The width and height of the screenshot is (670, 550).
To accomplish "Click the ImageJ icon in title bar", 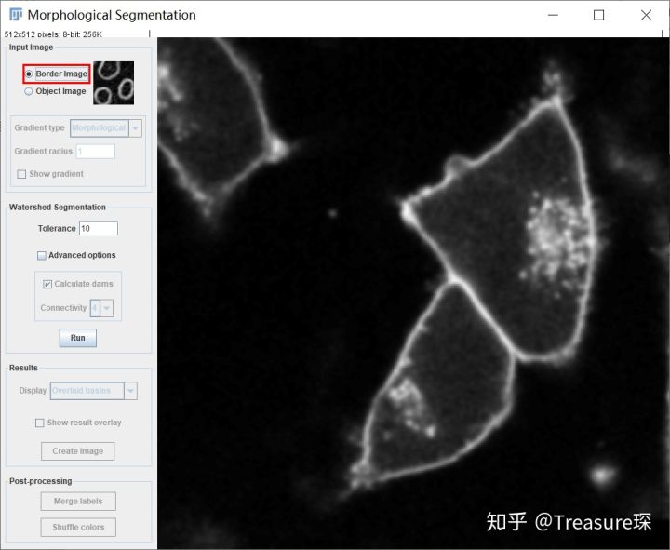I will (x=16, y=15).
